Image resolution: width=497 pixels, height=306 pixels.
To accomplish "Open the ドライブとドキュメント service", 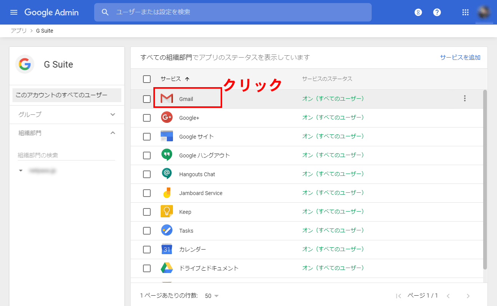I will 209,268.
